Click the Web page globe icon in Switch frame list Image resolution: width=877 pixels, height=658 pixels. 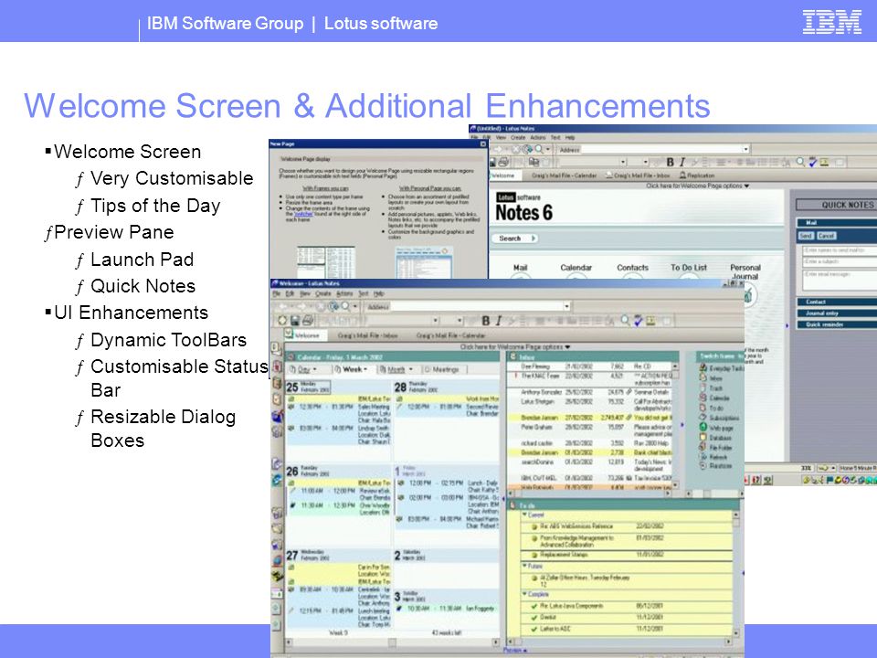(703, 428)
